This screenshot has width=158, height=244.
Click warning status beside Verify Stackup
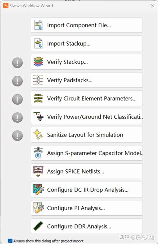(17, 63)
